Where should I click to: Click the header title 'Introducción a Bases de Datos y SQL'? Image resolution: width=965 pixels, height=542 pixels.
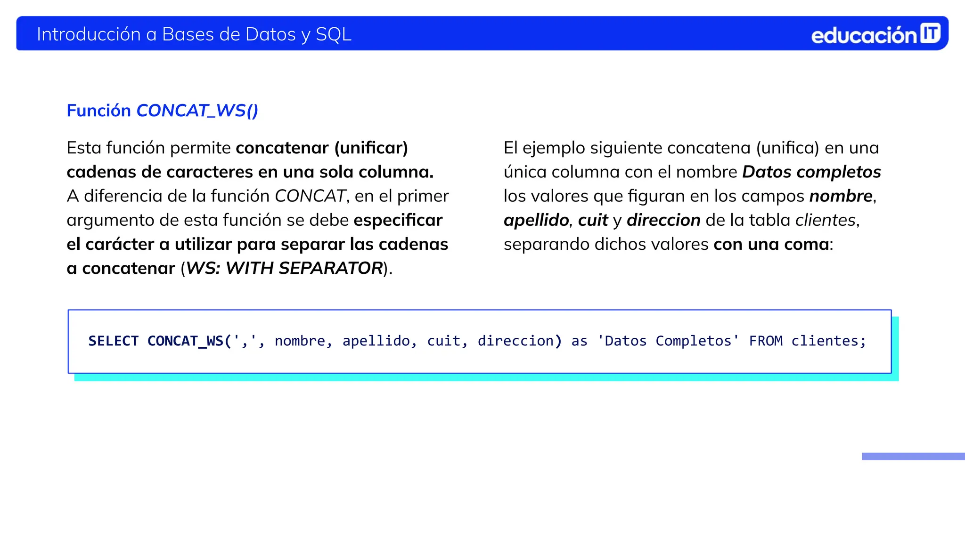click(x=194, y=34)
